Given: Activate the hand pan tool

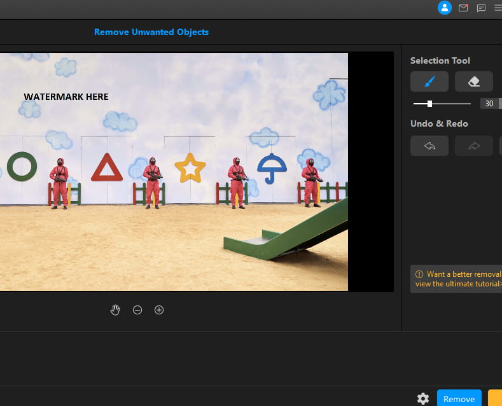Looking at the screenshot, I should tap(115, 310).
